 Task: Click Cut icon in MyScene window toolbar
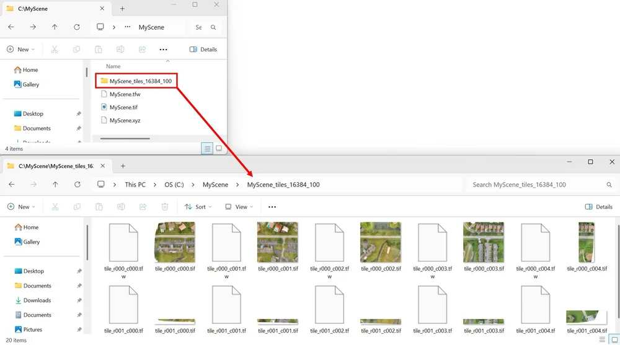(x=55, y=50)
